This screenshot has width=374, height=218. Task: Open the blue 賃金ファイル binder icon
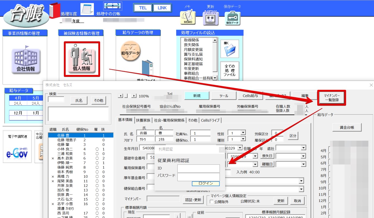coord(148,69)
